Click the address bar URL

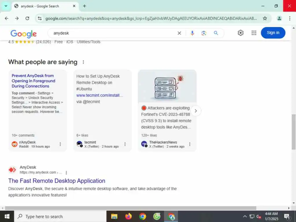coord(151,18)
